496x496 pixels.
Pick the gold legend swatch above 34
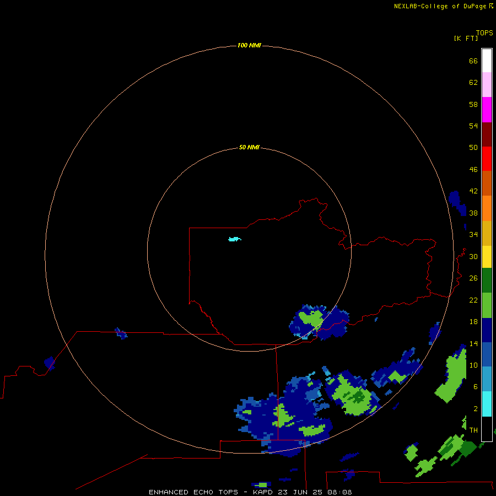click(487, 234)
